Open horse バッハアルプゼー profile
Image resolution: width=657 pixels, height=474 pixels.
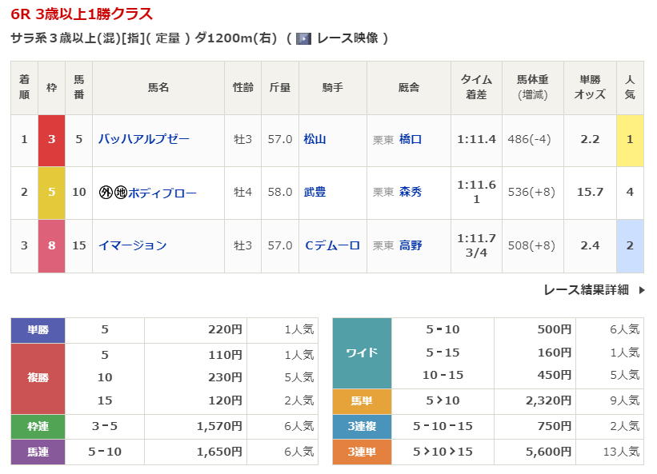pos(143,139)
